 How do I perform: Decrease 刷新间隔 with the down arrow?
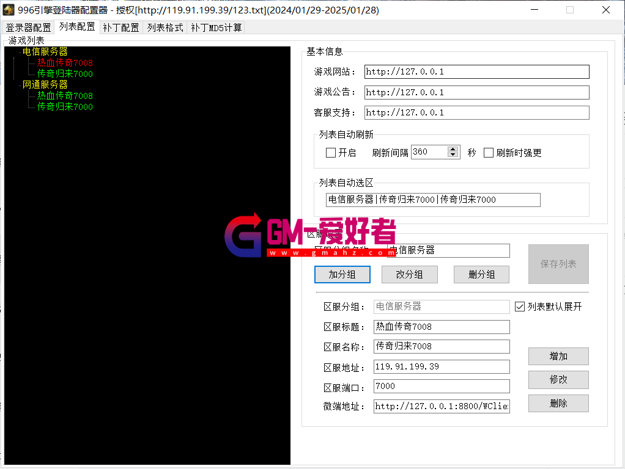click(453, 155)
